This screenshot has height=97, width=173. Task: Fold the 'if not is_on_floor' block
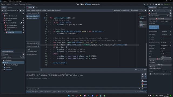[x=49, y=22]
